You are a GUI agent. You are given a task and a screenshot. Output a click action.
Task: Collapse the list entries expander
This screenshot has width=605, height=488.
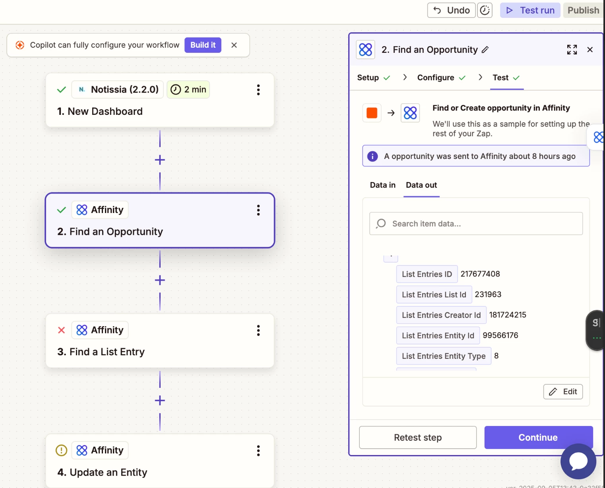[391, 258]
